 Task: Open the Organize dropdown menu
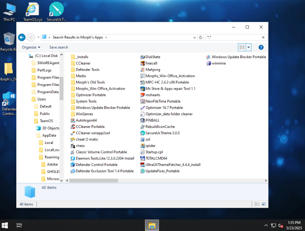point(31,47)
